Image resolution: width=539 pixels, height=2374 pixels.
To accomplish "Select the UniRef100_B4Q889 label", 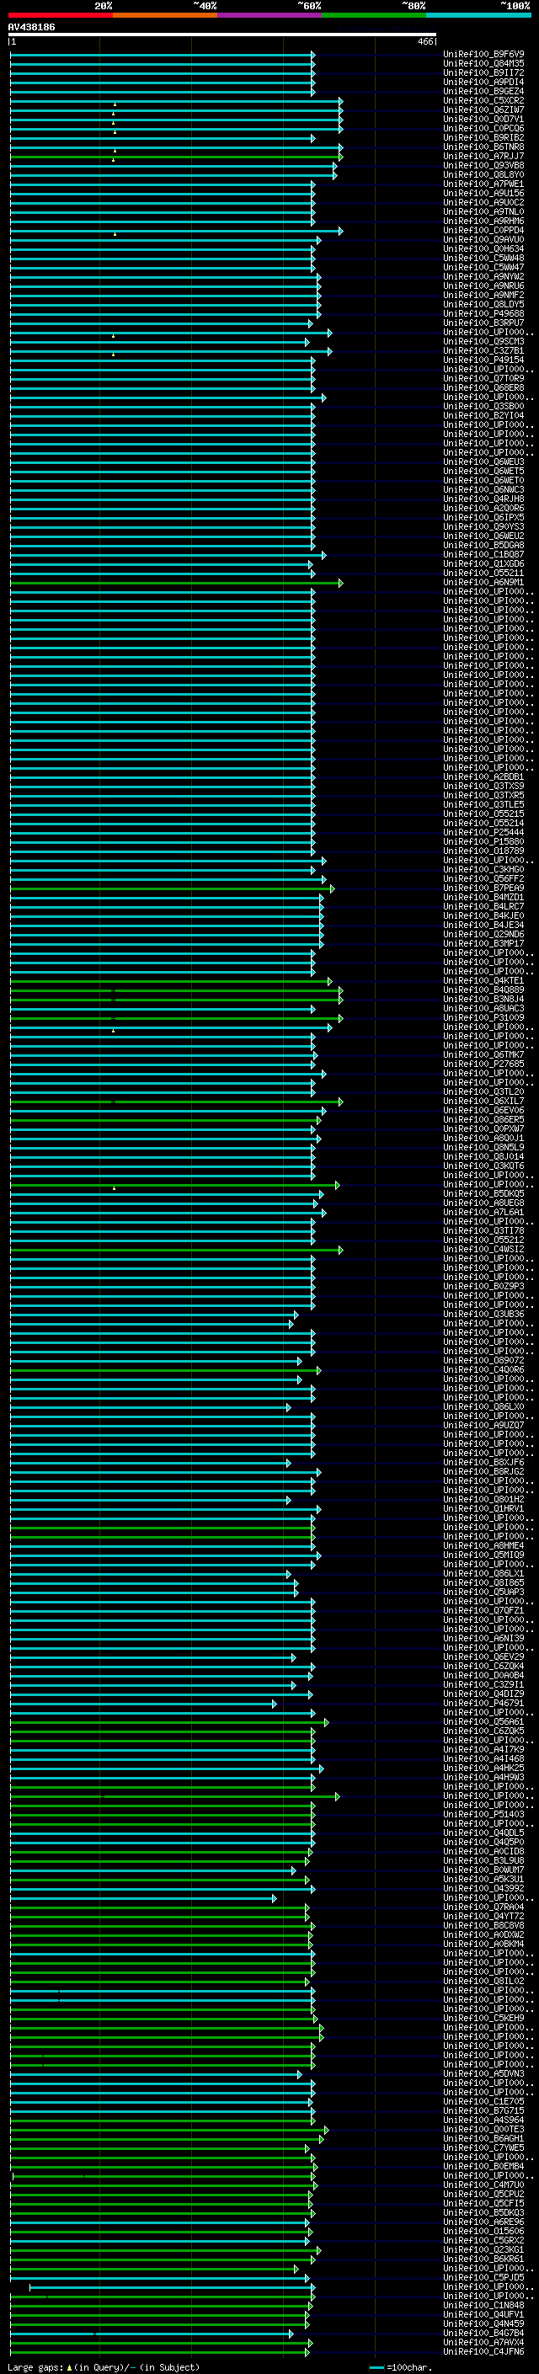I will pyautogui.click(x=483, y=990).
